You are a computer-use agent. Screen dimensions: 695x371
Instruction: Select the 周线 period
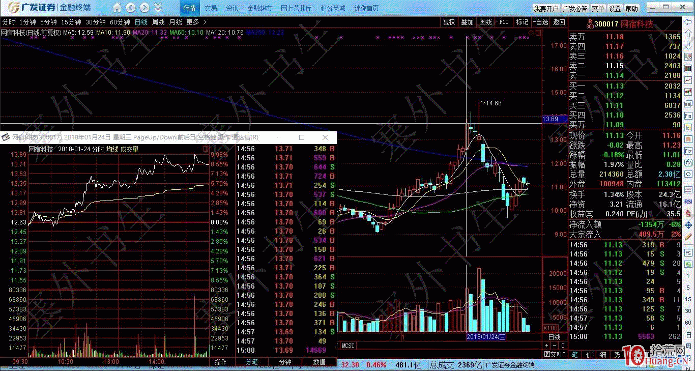point(158,22)
